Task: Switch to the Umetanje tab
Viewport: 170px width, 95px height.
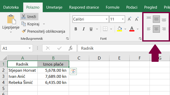Action: coord(54,7)
